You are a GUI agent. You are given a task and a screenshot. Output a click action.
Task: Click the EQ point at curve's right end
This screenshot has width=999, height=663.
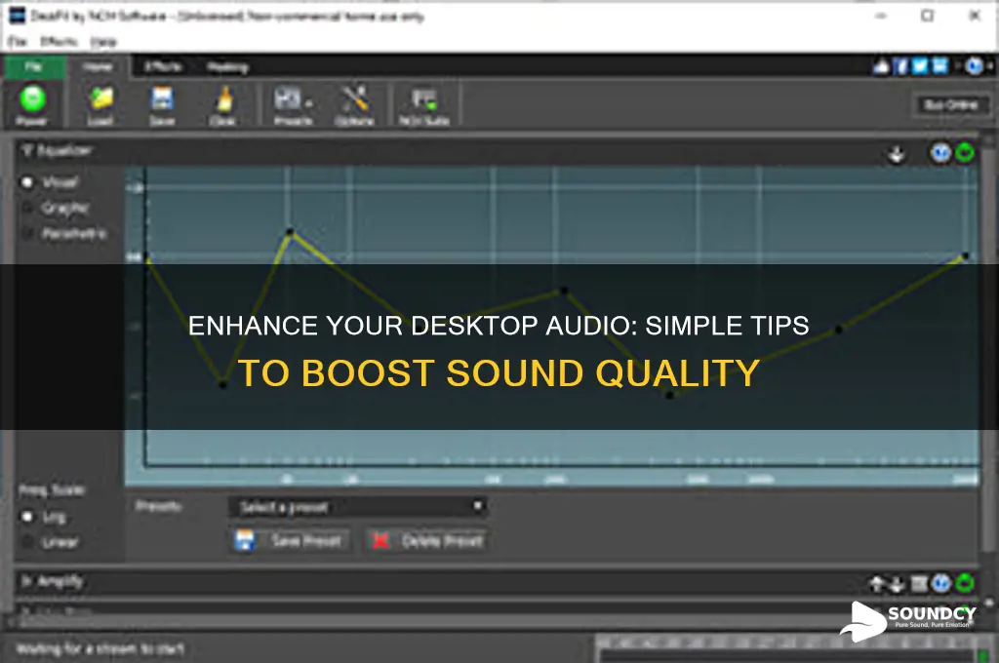(966, 256)
